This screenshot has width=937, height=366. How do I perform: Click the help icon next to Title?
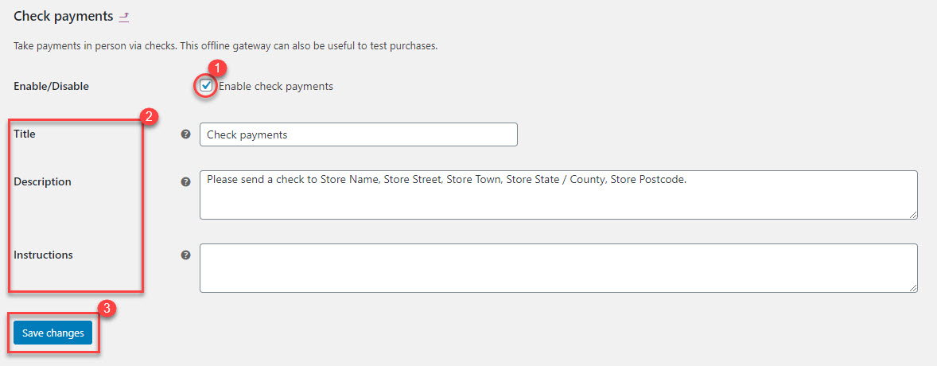[x=186, y=134]
